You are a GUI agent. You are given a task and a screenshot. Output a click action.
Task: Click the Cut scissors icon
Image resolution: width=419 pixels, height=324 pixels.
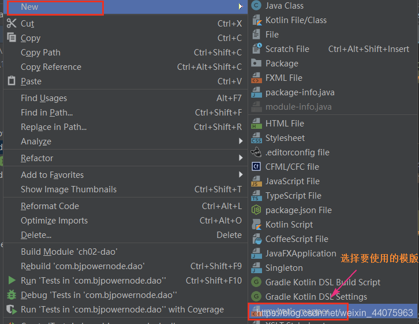pos(12,24)
